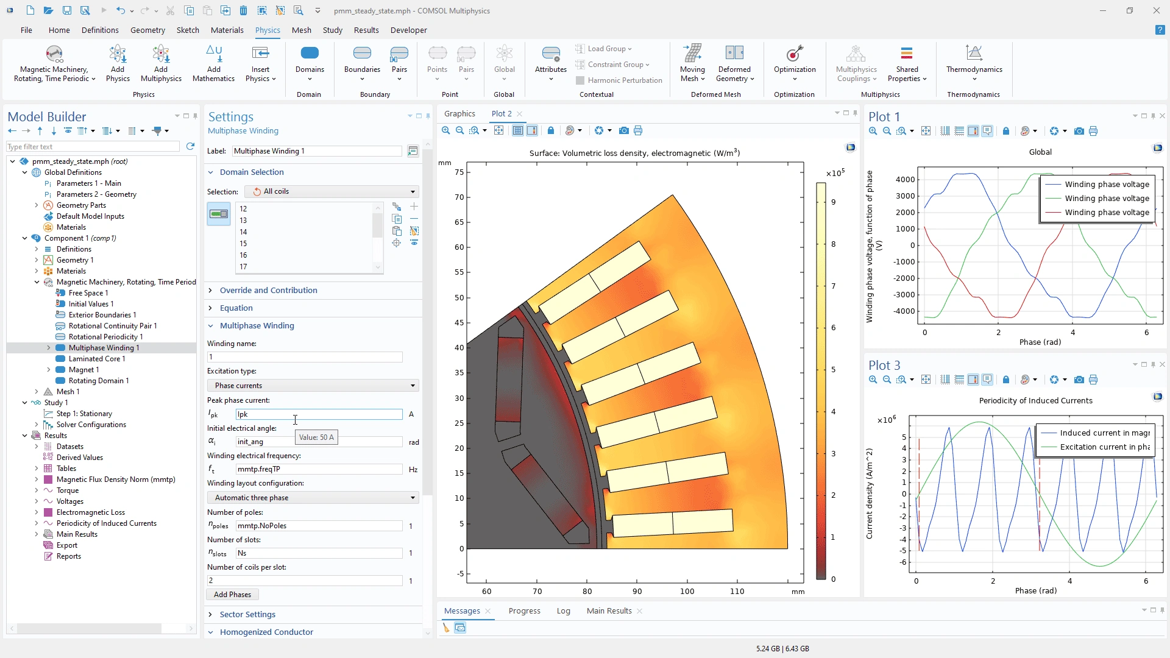
Task: Click zoom extents icon in Plot 2 toolbar
Action: [x=499, y=130]
